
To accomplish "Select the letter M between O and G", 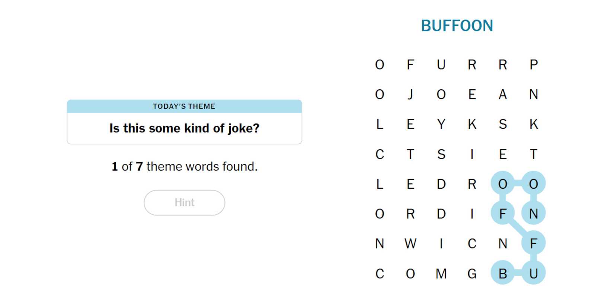I will coord(441,274).
